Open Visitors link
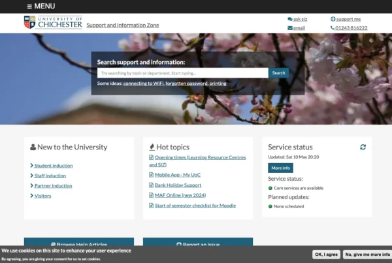The image size is (392, 263). (42, 196)
